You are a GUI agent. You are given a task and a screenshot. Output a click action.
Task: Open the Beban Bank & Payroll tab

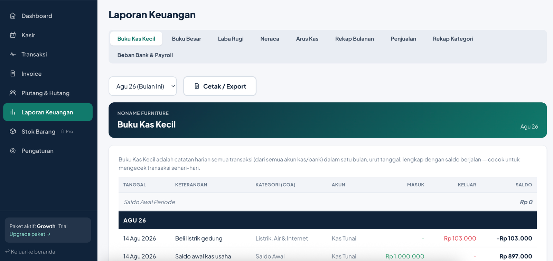click(x=145, y=55)
